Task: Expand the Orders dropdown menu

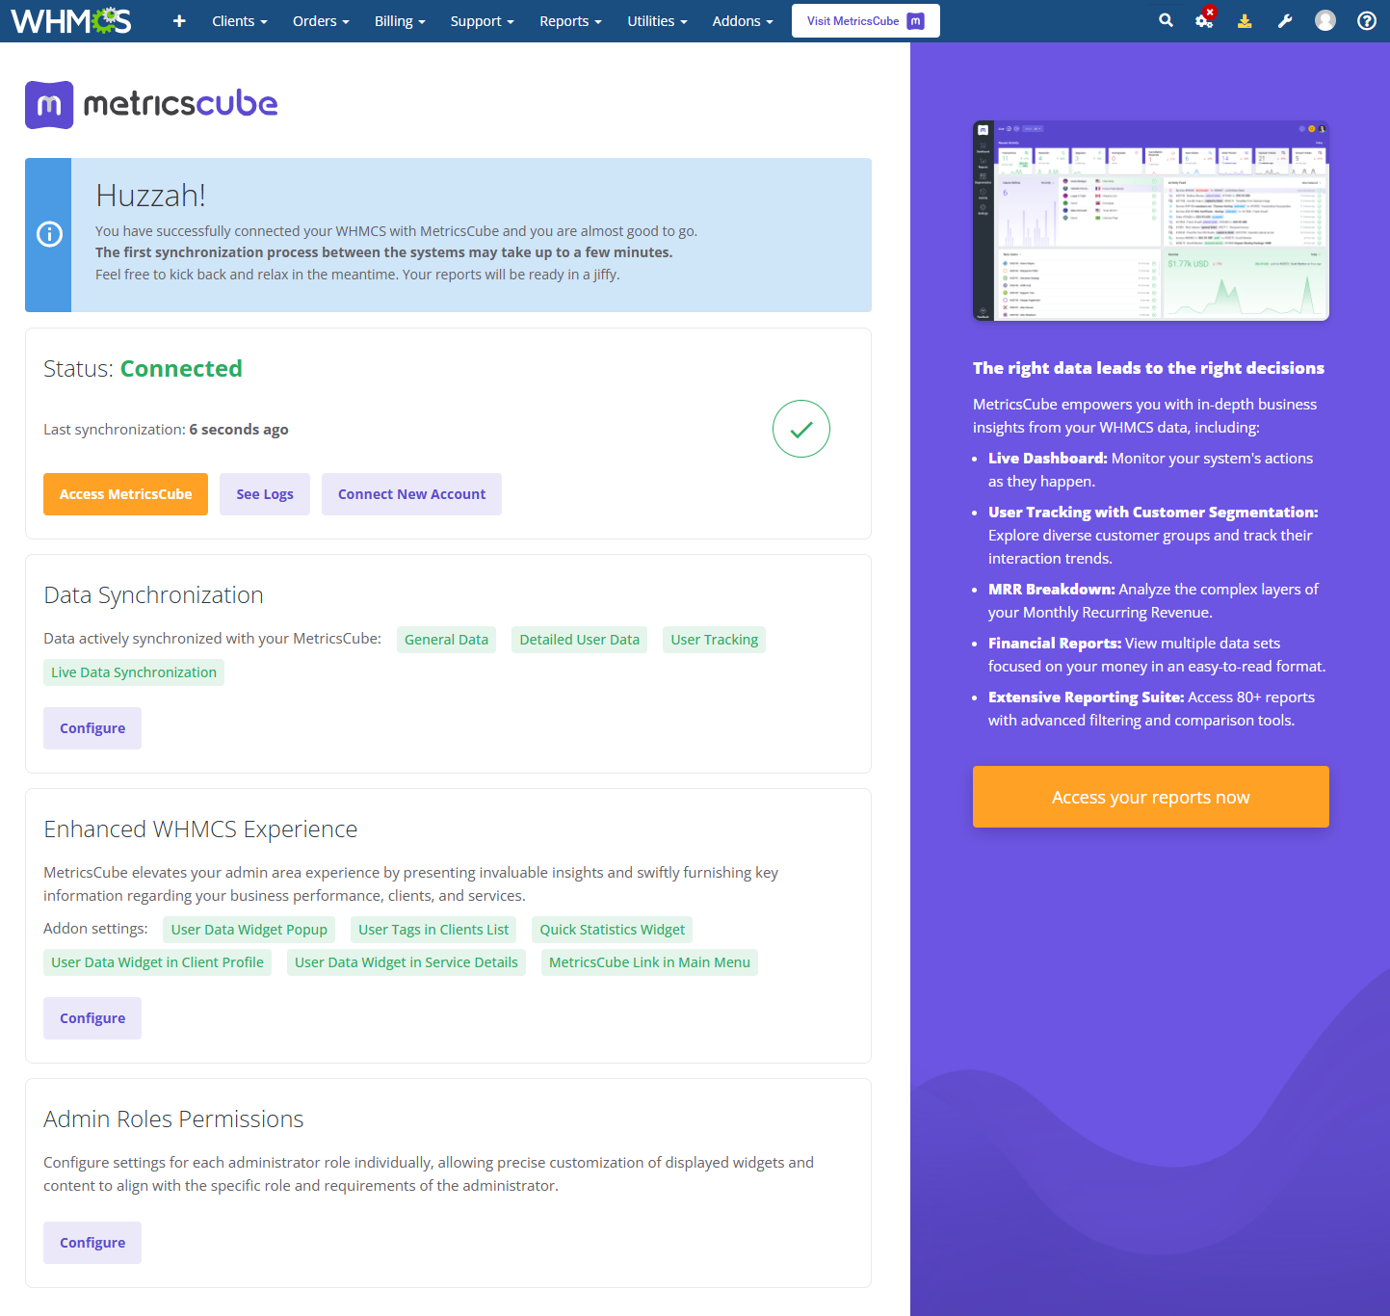Action: [x=321, y=21]
